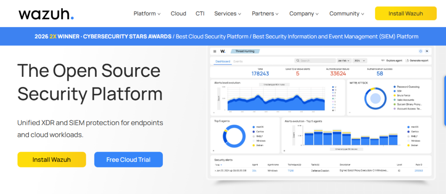446x194 pixels.
Task: Go to the Cloud navigation item
Action: click(x=178, y=14)
